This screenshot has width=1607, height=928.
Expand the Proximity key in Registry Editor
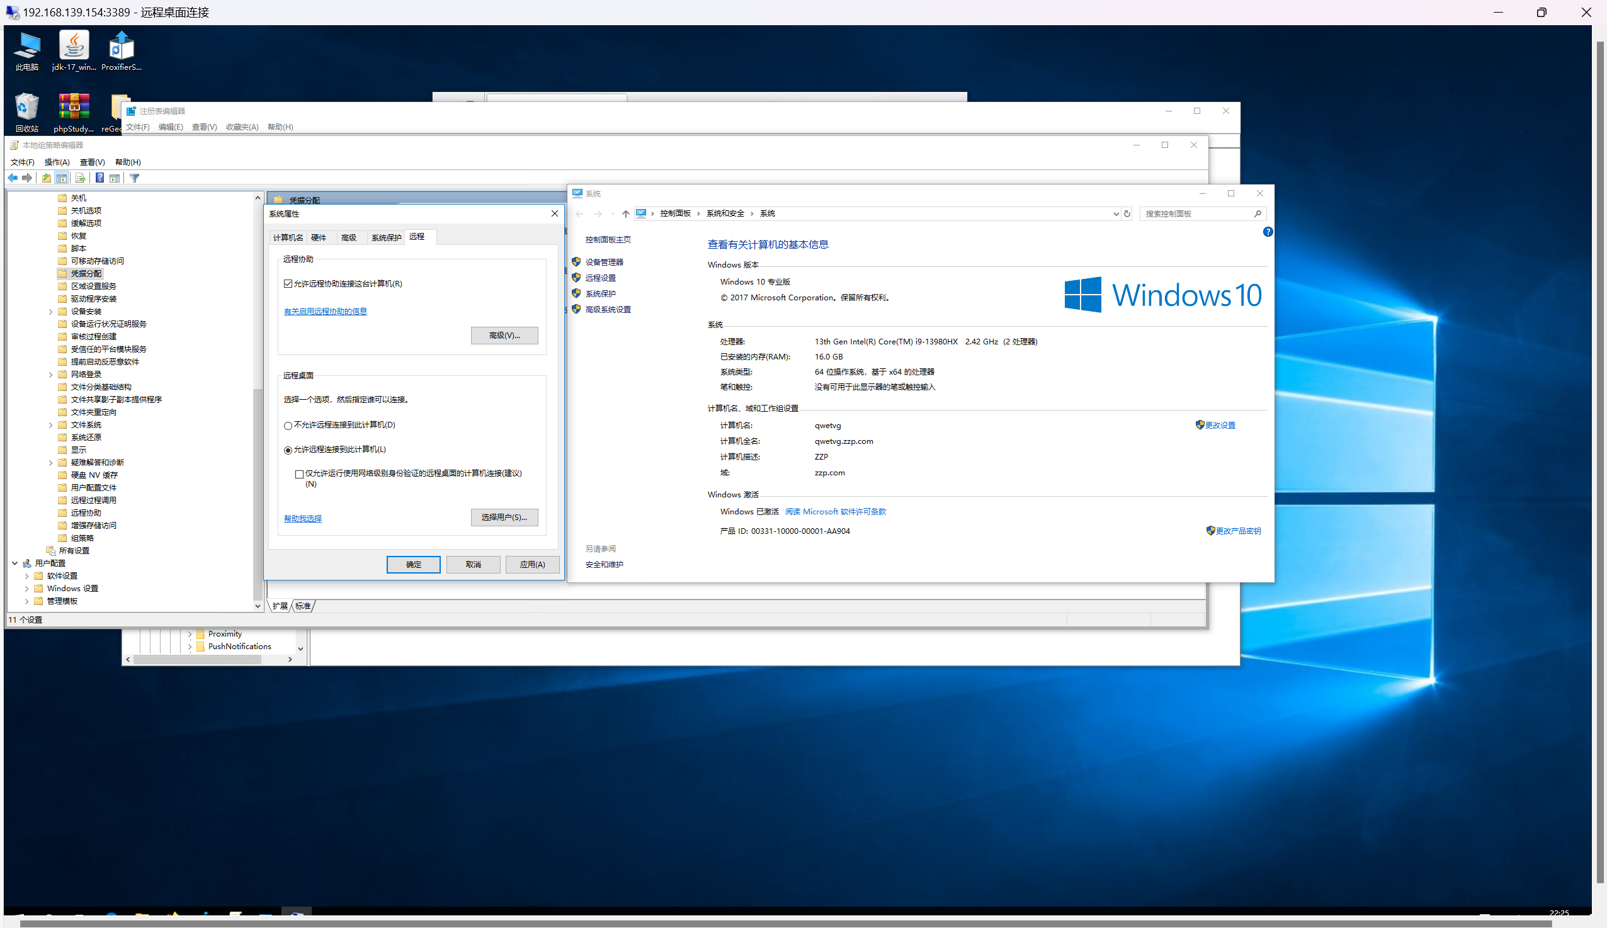coord(190,634)
